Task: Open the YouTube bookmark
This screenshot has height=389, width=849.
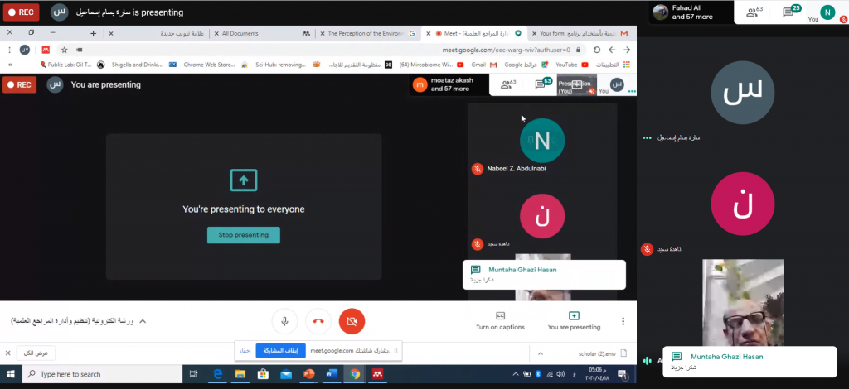Action: pyautogui.click(x=566, y=65)
